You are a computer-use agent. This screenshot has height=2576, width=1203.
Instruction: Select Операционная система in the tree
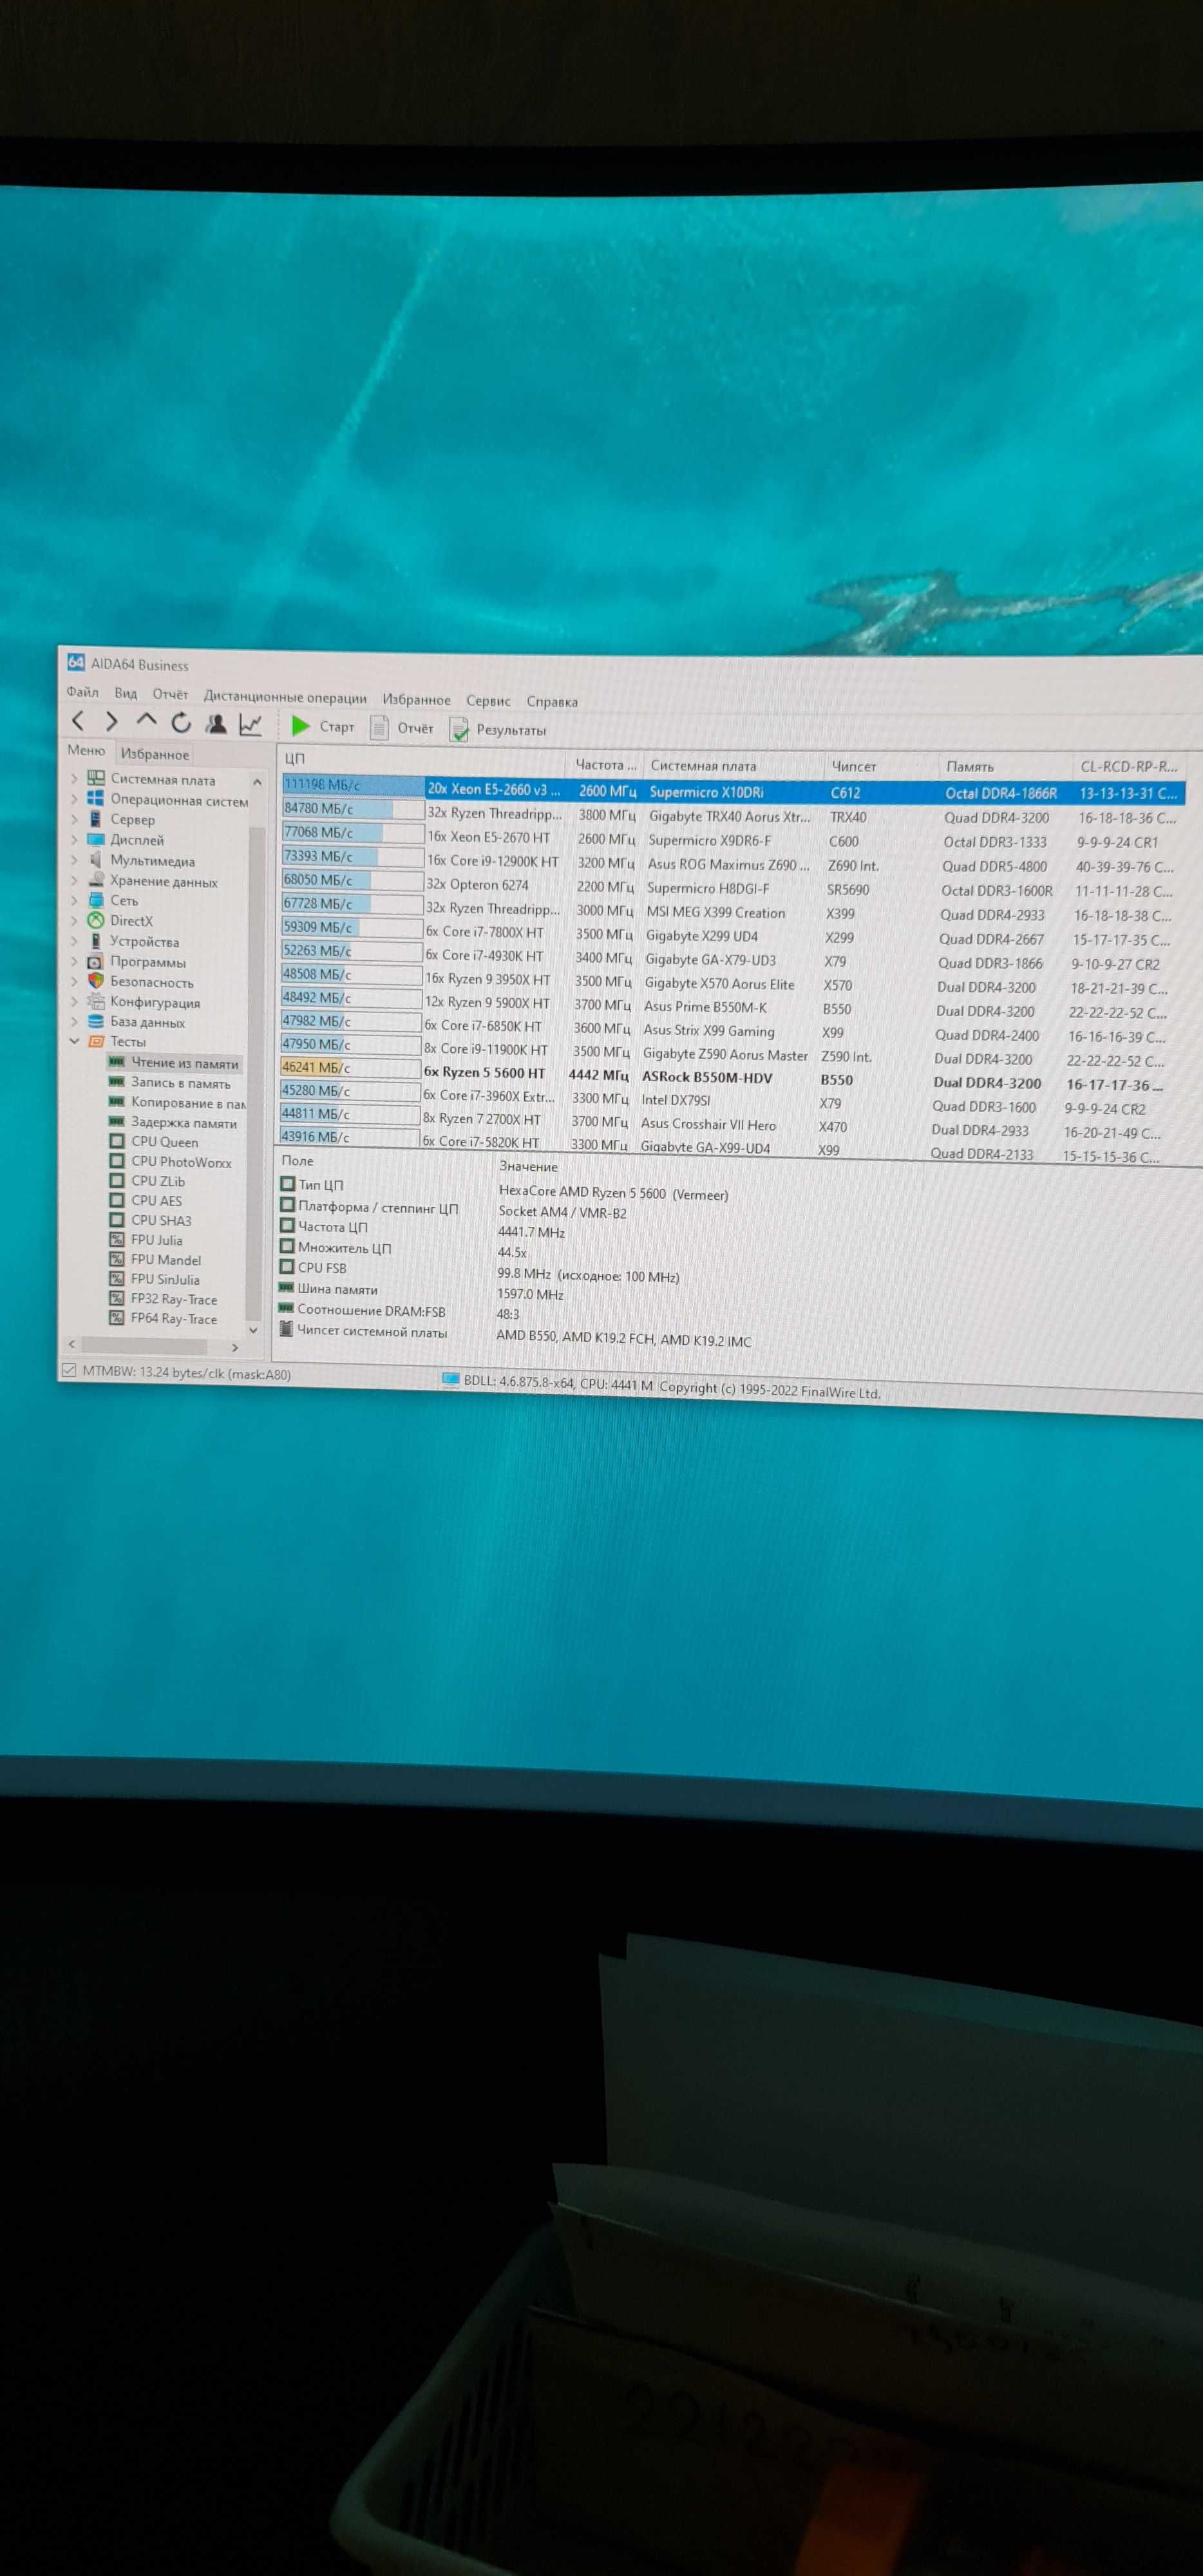[x=178, y=800]
